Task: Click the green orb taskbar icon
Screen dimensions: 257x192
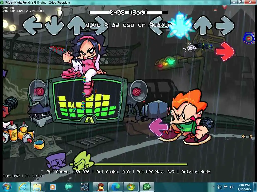Action: (69, 187)
